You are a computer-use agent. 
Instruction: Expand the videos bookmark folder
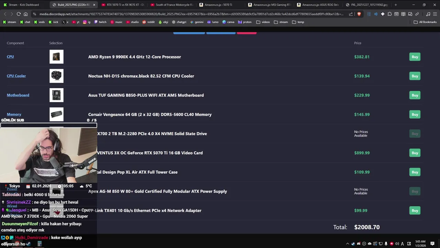point(263,22)
